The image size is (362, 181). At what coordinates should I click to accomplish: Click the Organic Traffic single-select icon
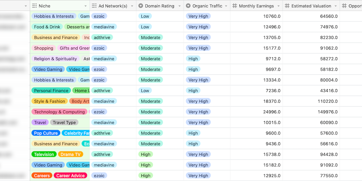pyautogui.click(x=188, y=6)
